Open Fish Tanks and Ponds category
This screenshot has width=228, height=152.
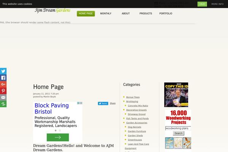138,119
